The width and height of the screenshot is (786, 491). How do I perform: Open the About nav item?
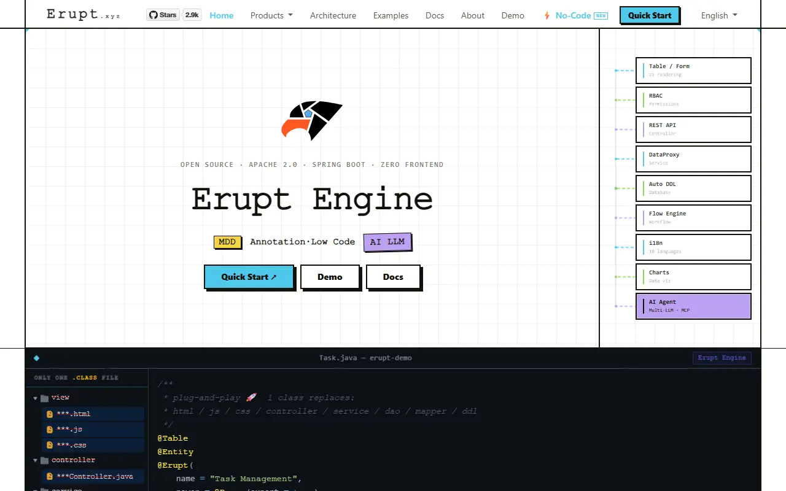[x=473, y=15]
